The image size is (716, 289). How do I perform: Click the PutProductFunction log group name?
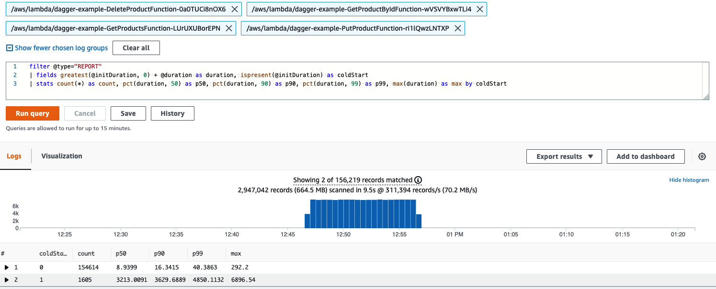tap(348, 28)
